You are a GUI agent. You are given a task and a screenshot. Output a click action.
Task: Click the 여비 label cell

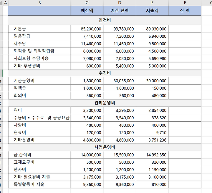(x=39, y=110)
